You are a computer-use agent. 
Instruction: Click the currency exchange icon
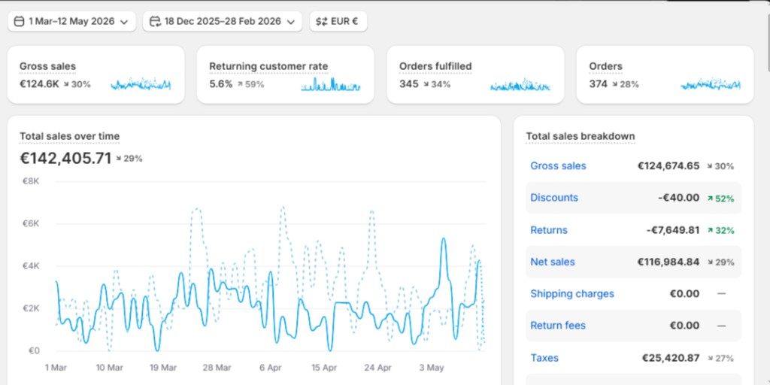tap(322, 22)
